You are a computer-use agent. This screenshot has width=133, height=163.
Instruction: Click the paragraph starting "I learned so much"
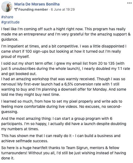pos(62,106)
